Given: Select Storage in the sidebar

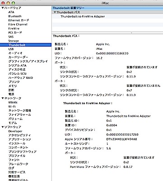Looking at the screenshot, I should [x=14, y=41].
